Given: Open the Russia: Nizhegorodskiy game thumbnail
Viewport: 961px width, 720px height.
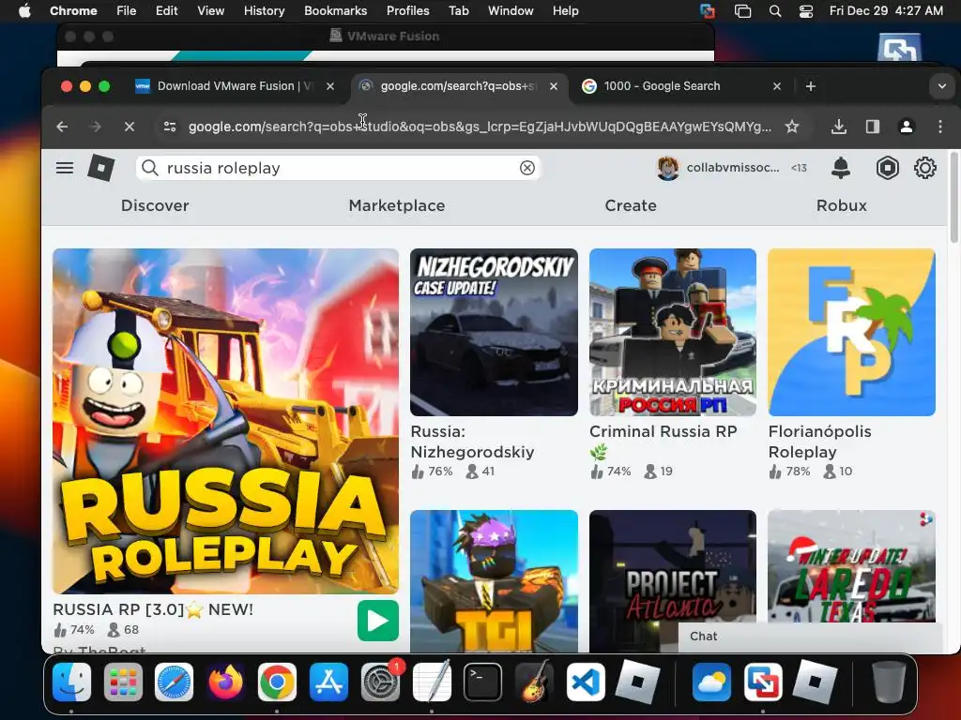Looking at the screenshot, I should (x=494, y=333).
